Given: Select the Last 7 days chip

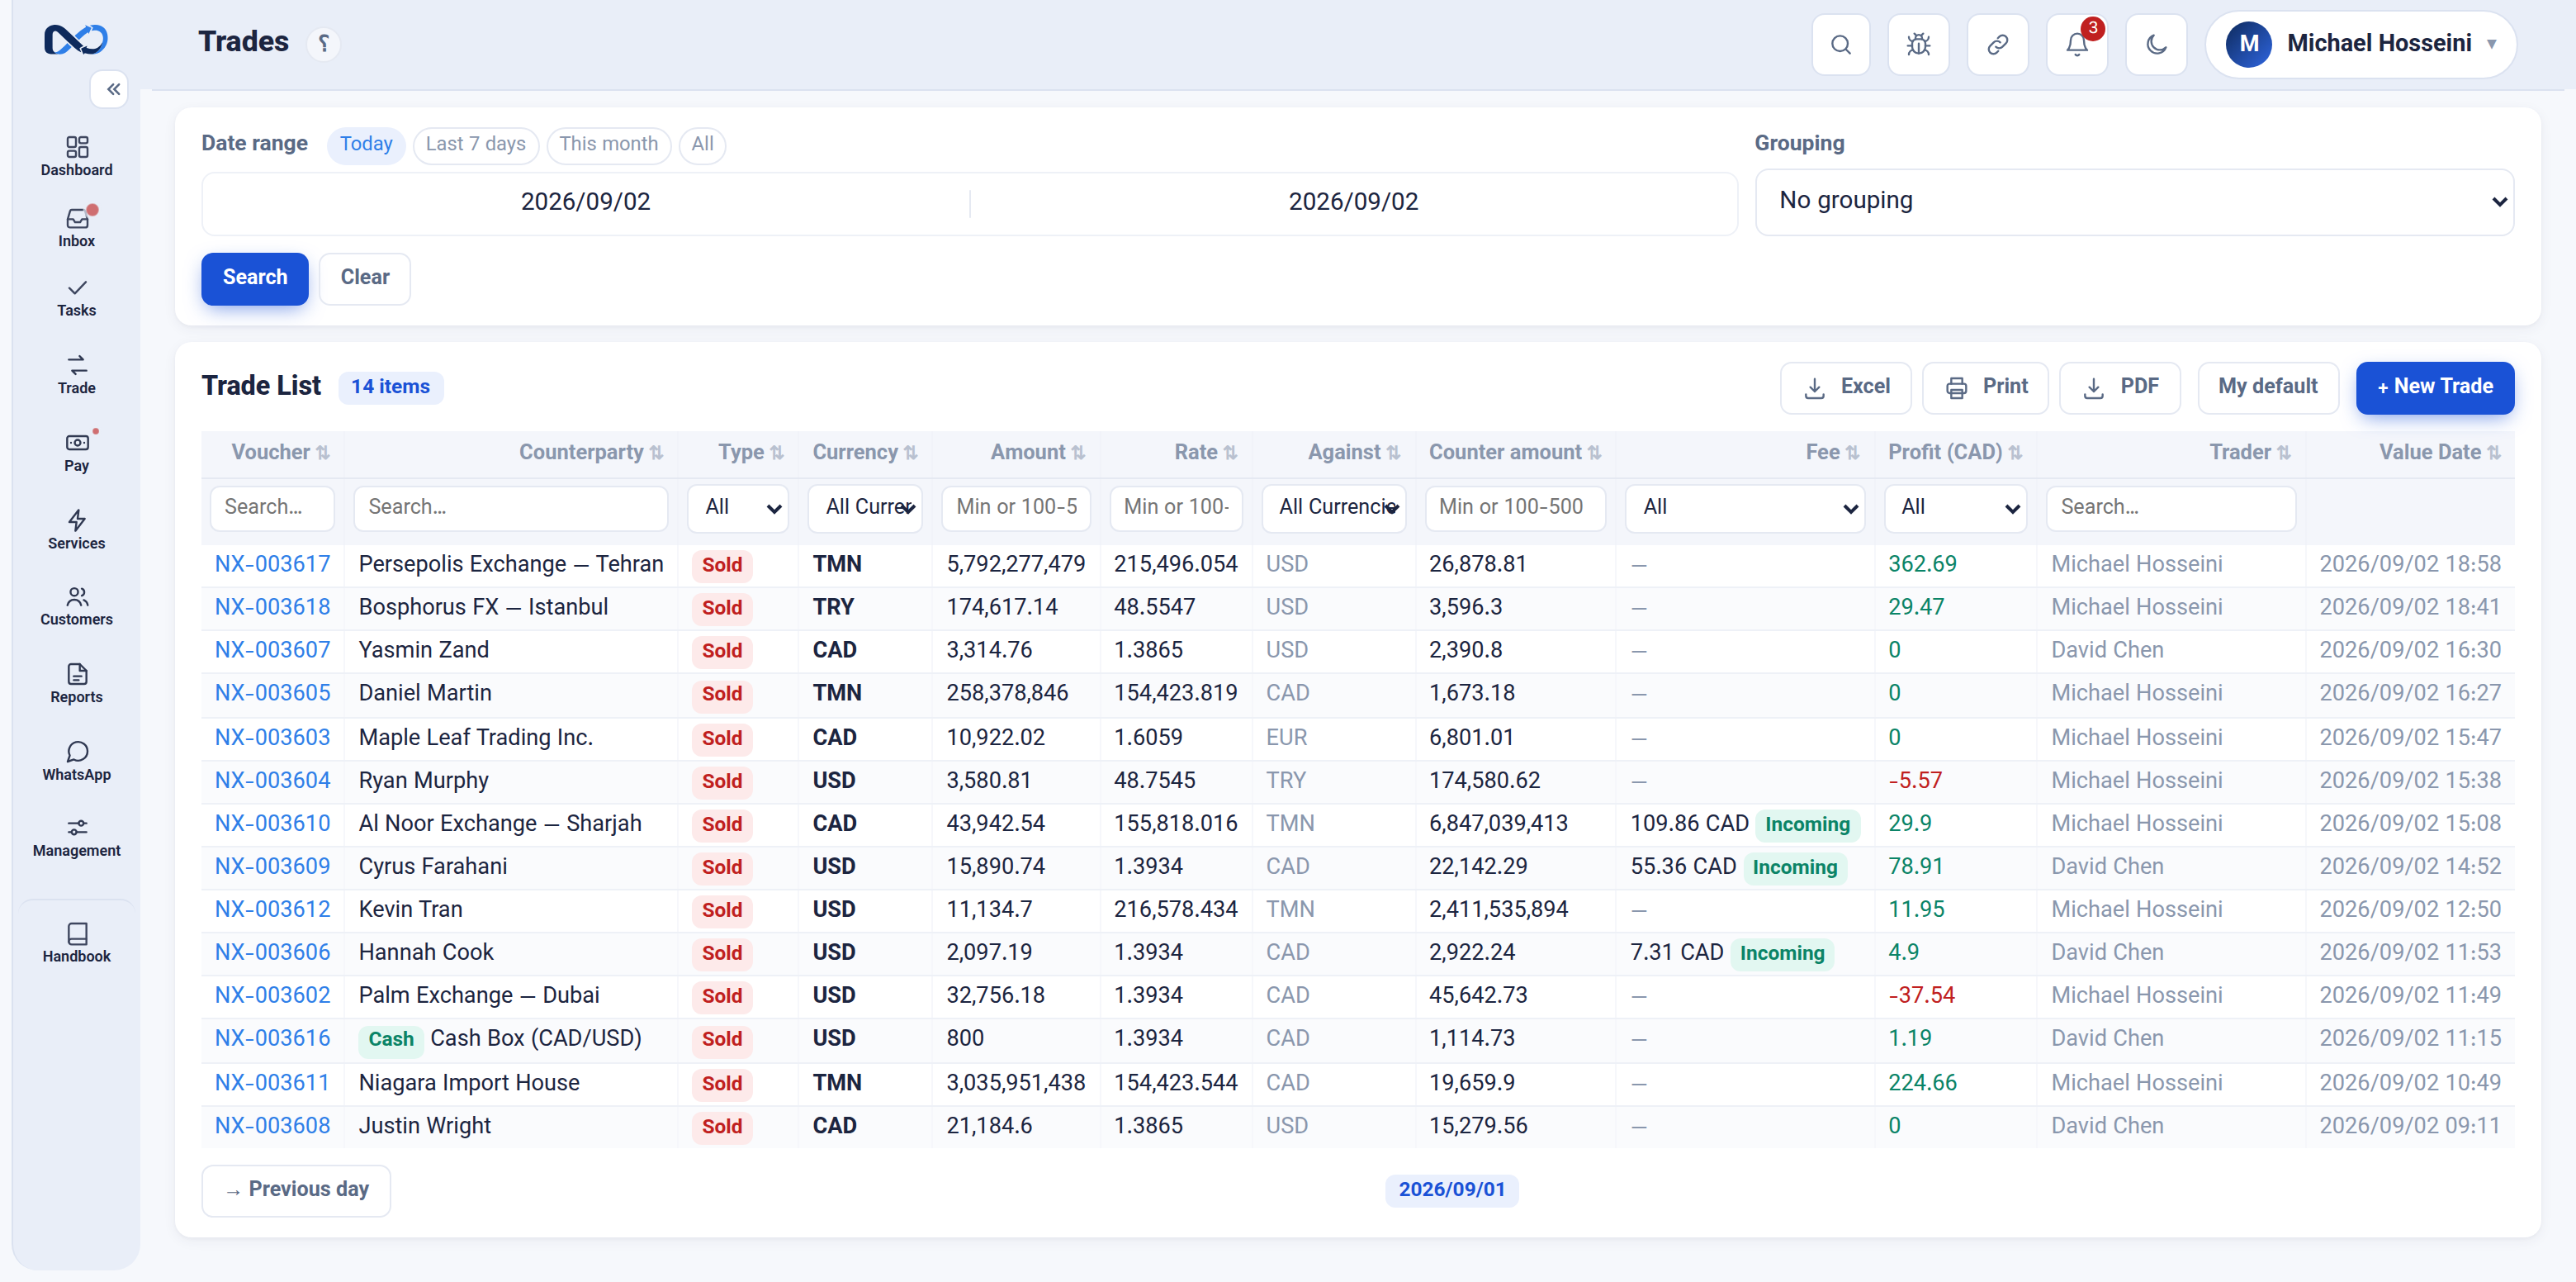Looking at the screenshot, I should coord(475,144).
